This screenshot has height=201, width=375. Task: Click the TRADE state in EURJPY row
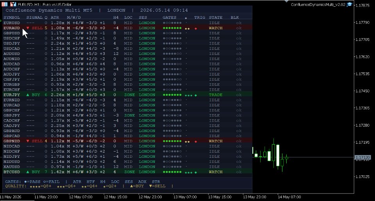click(216, 95)
